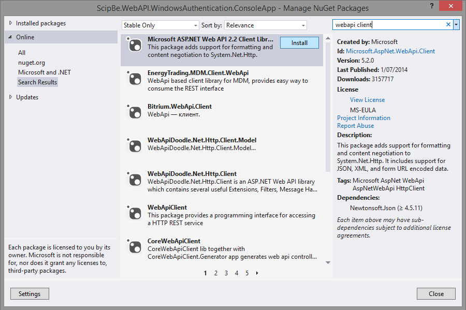Open the Stable Only dropdown

pyautogui.click(x=160, y=25)
